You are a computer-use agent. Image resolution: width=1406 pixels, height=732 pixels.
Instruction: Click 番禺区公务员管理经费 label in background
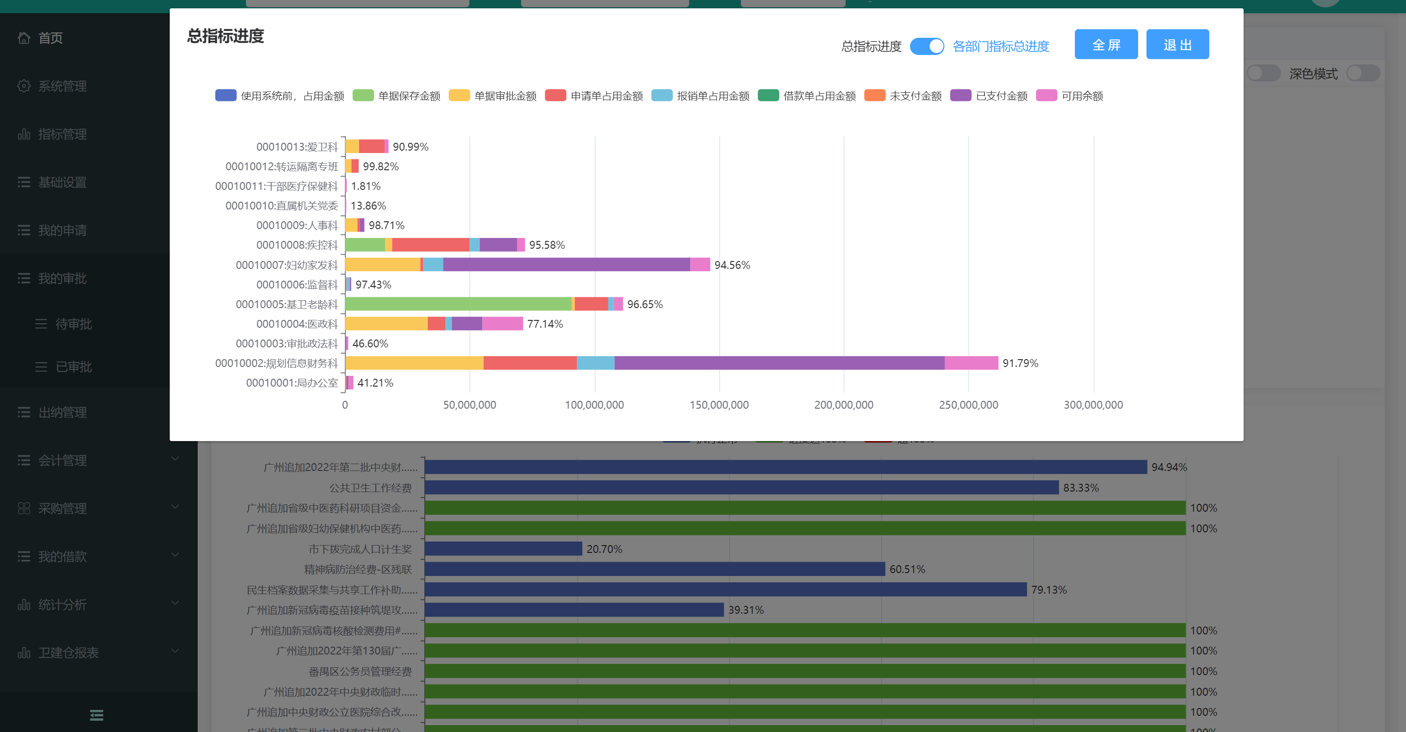point(360,672)
